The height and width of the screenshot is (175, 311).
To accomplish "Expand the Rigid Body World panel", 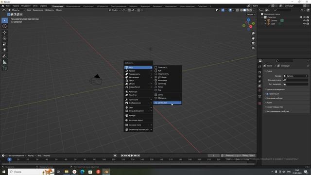I will [275, 107].
